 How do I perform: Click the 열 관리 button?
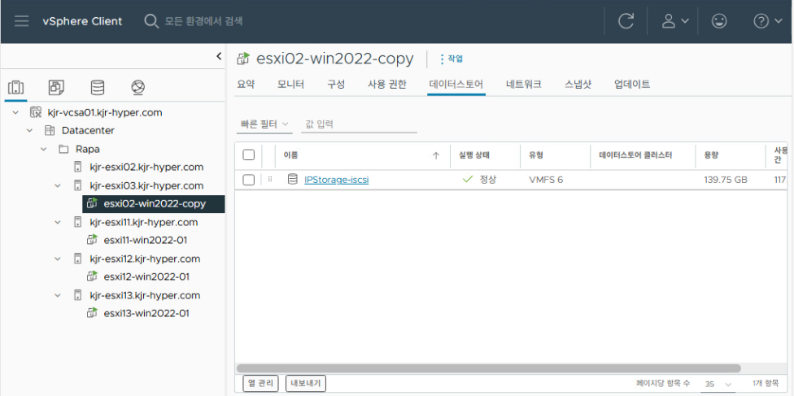261,384
